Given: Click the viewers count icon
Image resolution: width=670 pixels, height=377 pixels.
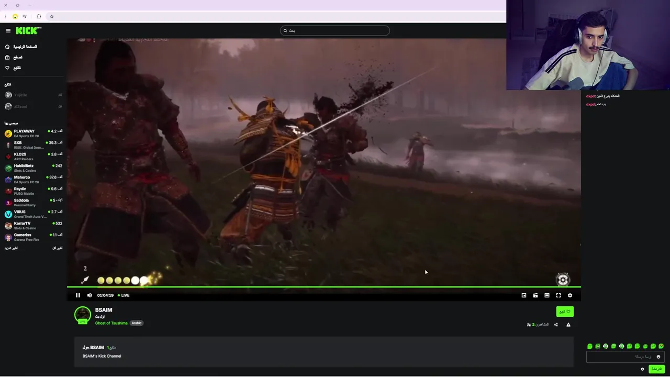Looking at the screenshot, I should point(529,325).
